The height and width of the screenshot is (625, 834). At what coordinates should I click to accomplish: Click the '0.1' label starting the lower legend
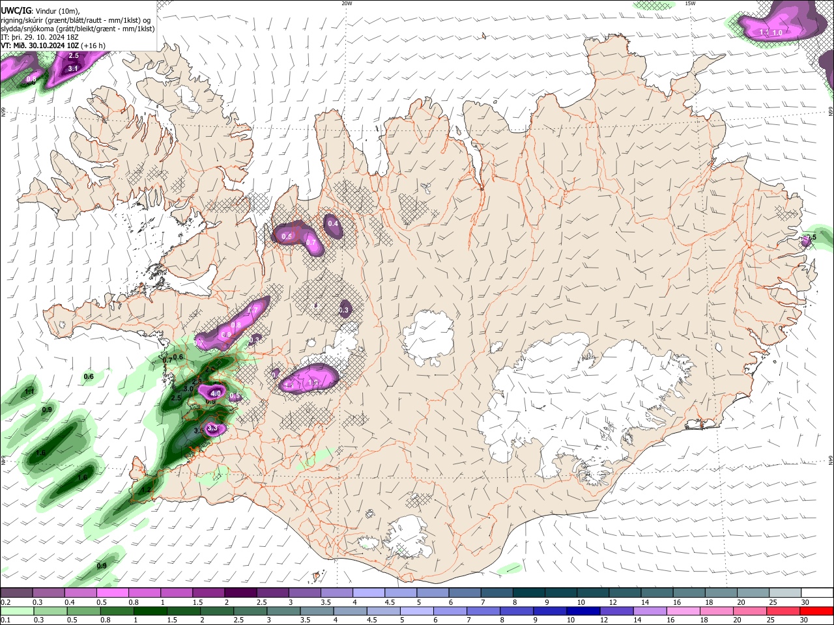(5, 620)
